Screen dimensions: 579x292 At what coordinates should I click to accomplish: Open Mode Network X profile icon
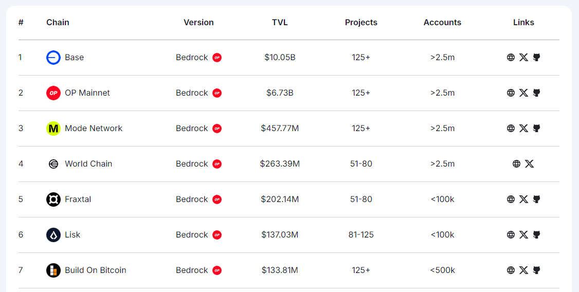pos(523,128)
